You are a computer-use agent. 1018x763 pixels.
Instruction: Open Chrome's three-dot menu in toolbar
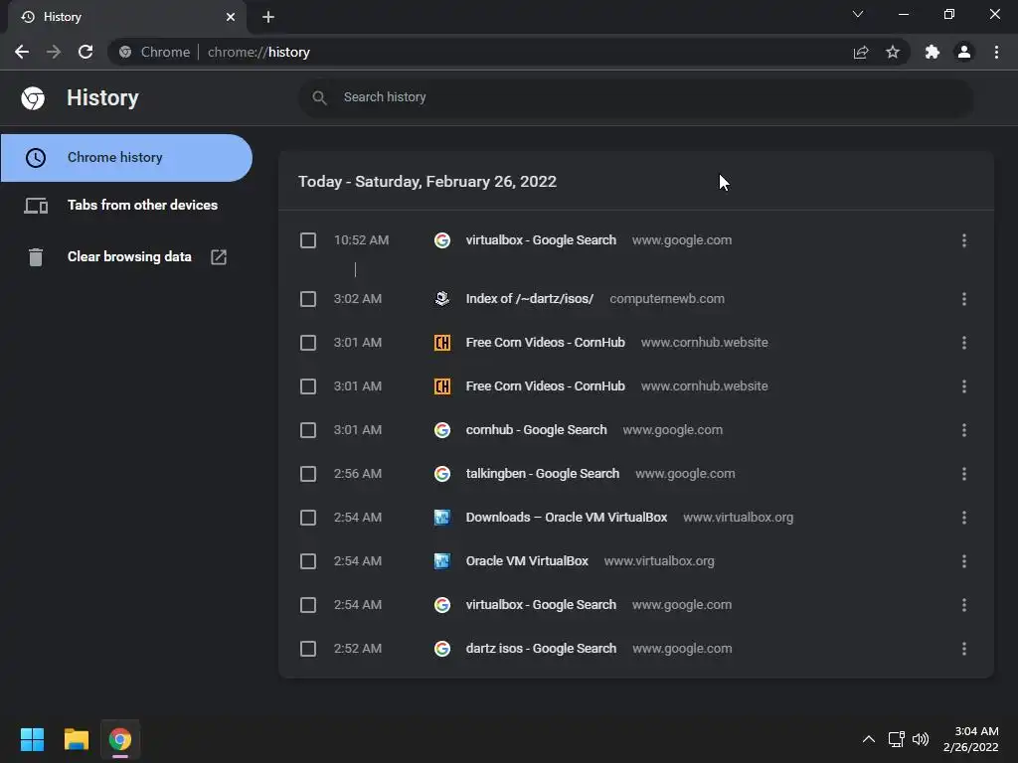(996, 52)
